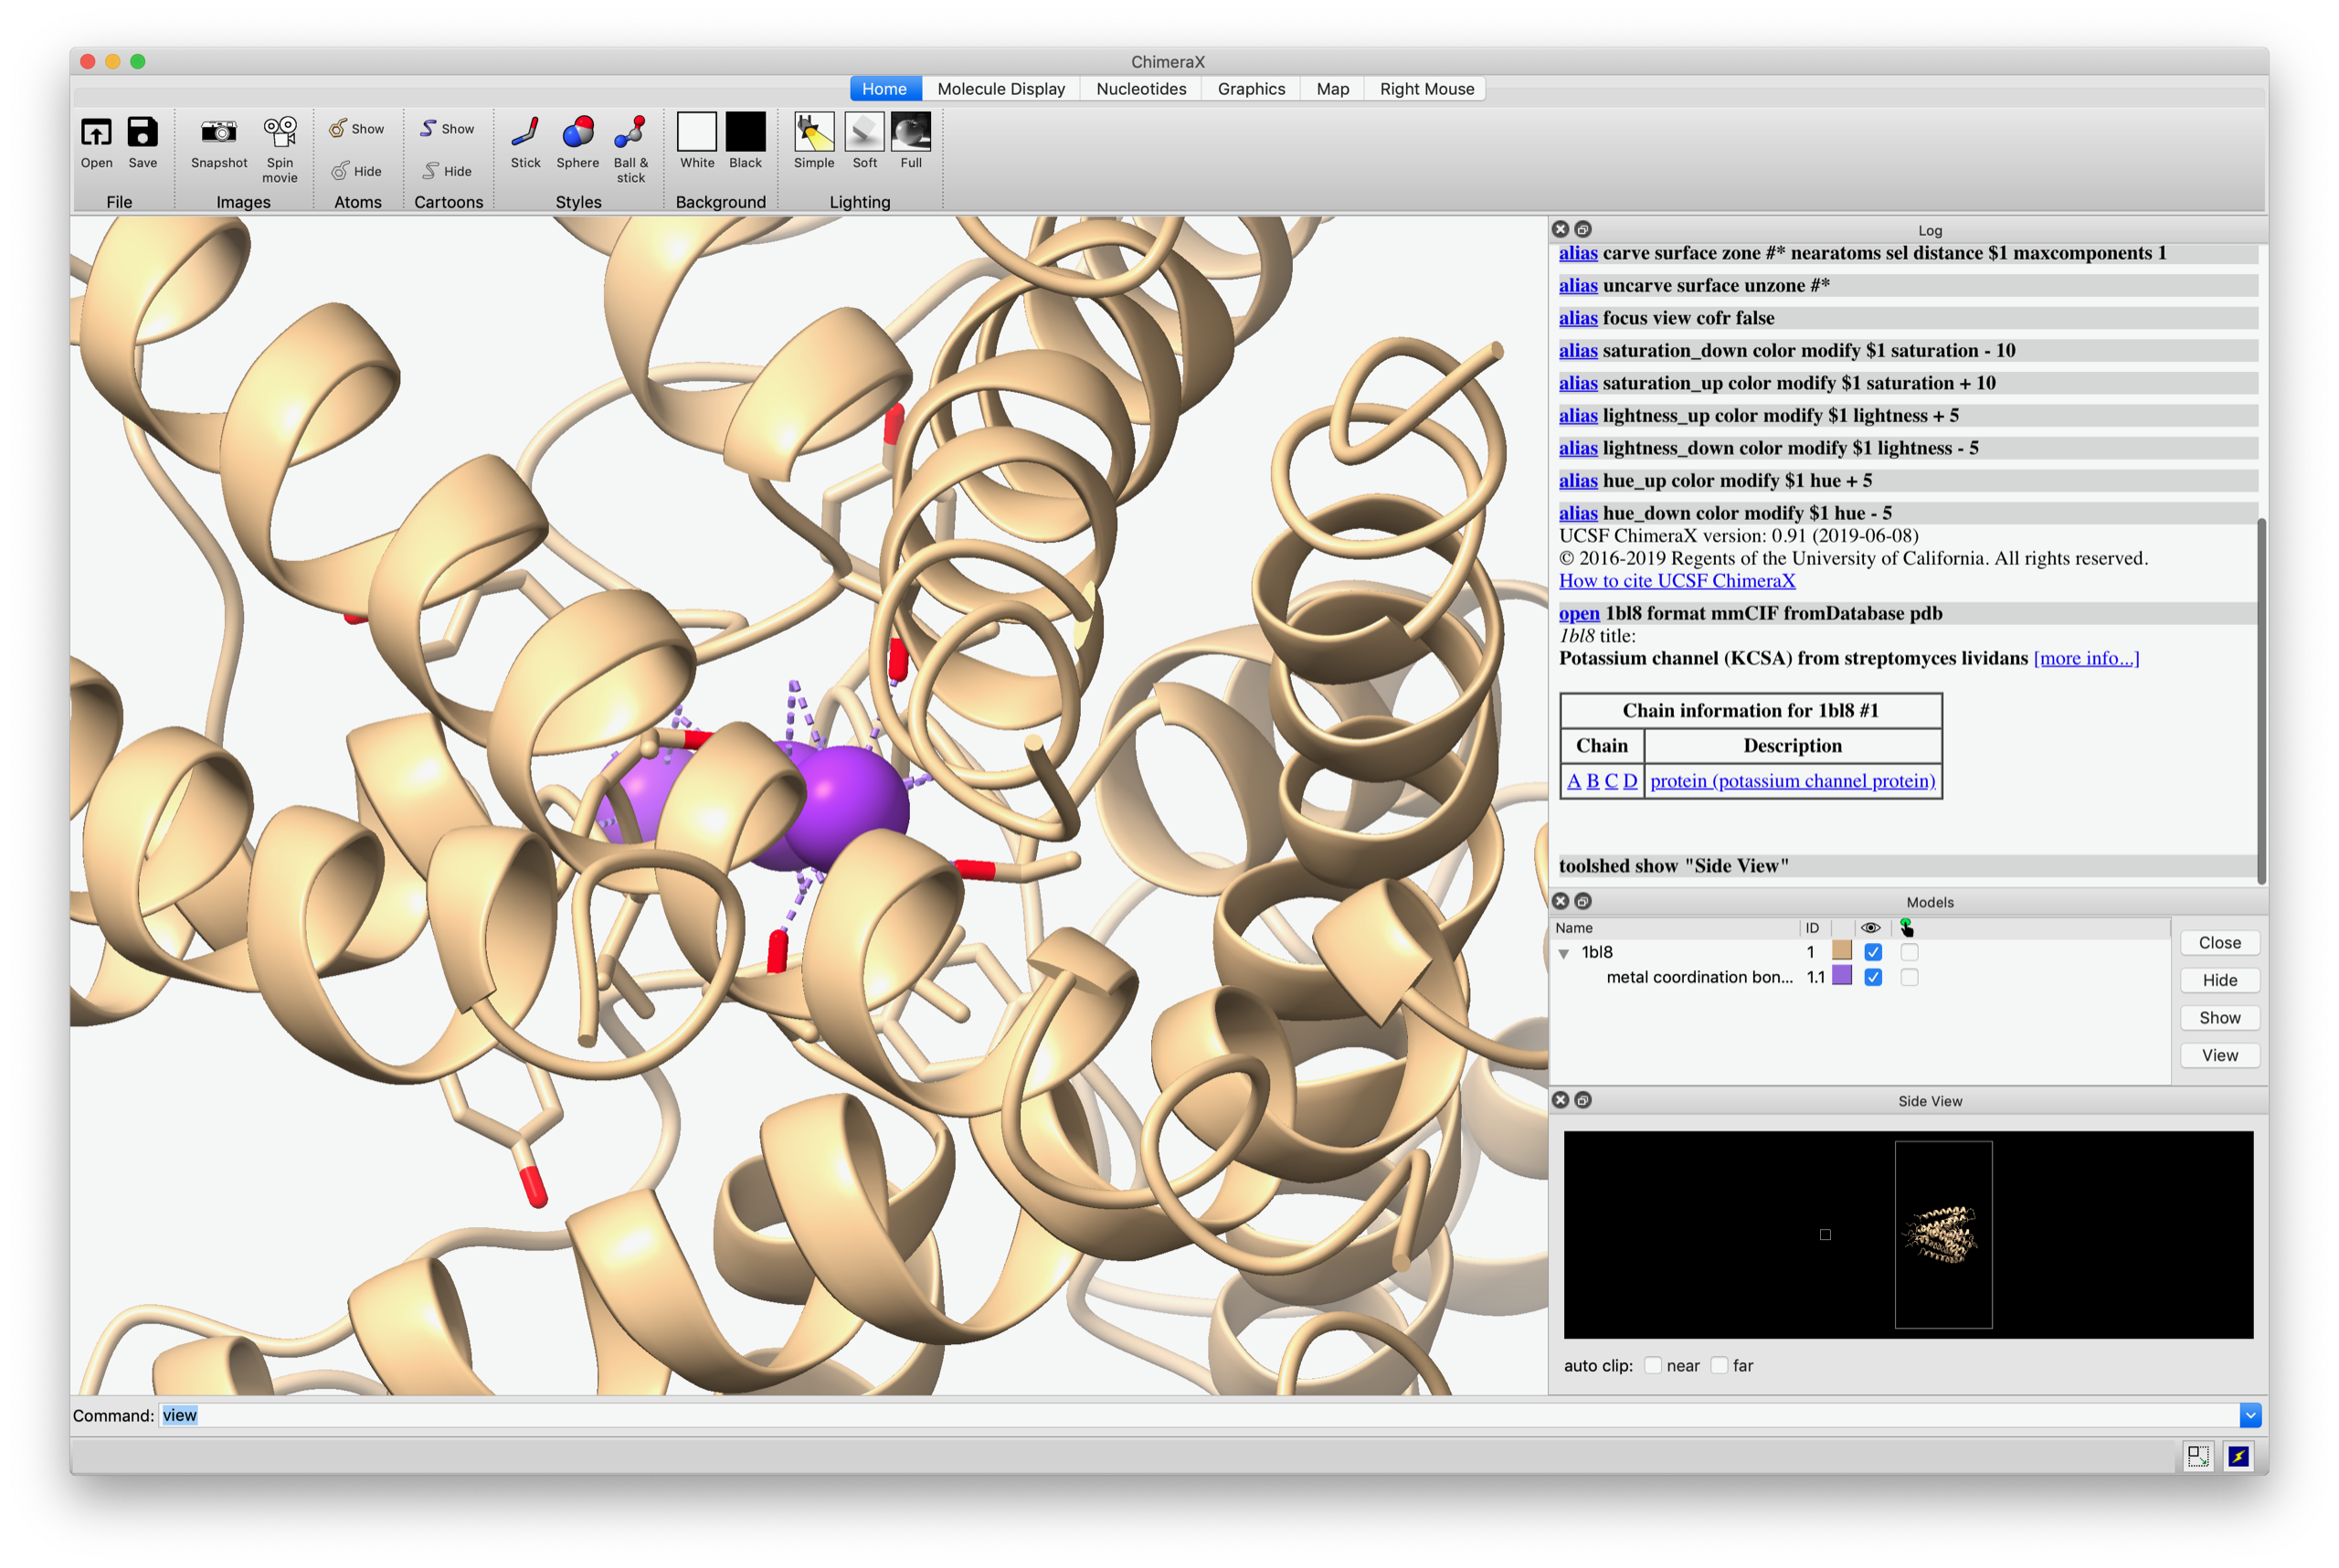The height and width of the screenshot is (1568, 2339).
Task: Hide cartoons with the Hide icon
Action: (x=446, y=171)
